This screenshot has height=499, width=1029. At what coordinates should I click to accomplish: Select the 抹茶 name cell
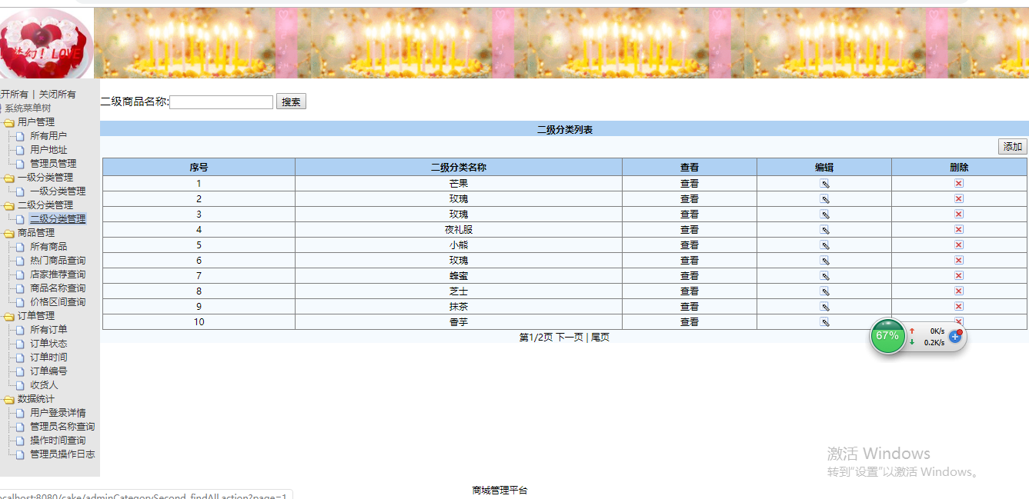point(459,307)
